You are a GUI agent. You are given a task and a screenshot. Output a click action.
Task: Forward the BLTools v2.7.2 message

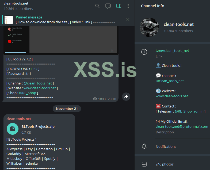click(x=126, y=97)
